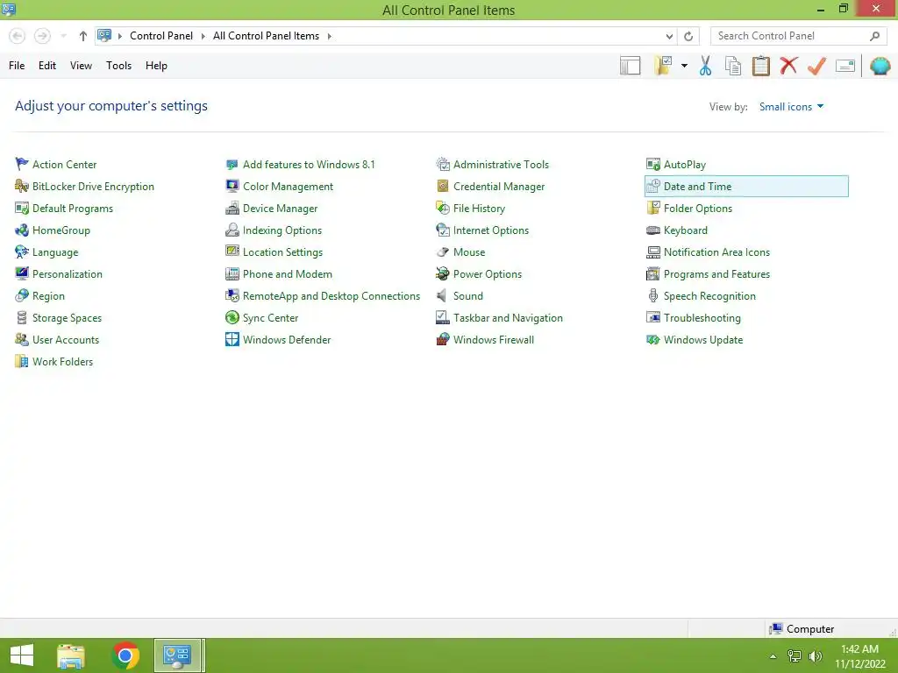Viewport: 898px width, 673px height.
Task: Open the Work Folders icon
Action: (x=22, y=362)
